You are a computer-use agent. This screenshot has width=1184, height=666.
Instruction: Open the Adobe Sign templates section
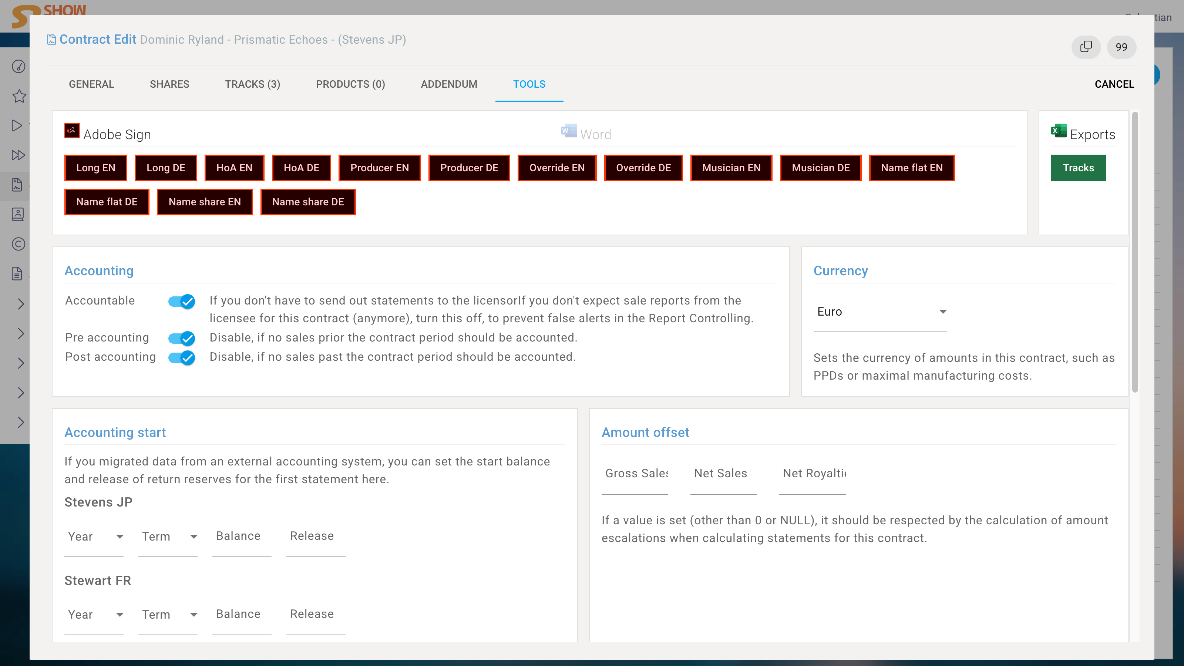(x=109, y=134)
